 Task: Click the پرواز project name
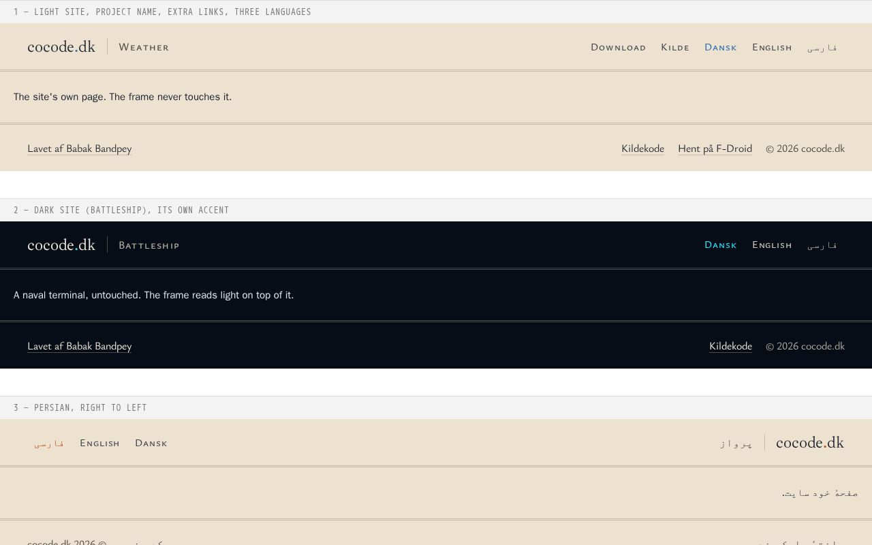click(x=736, y=443)
